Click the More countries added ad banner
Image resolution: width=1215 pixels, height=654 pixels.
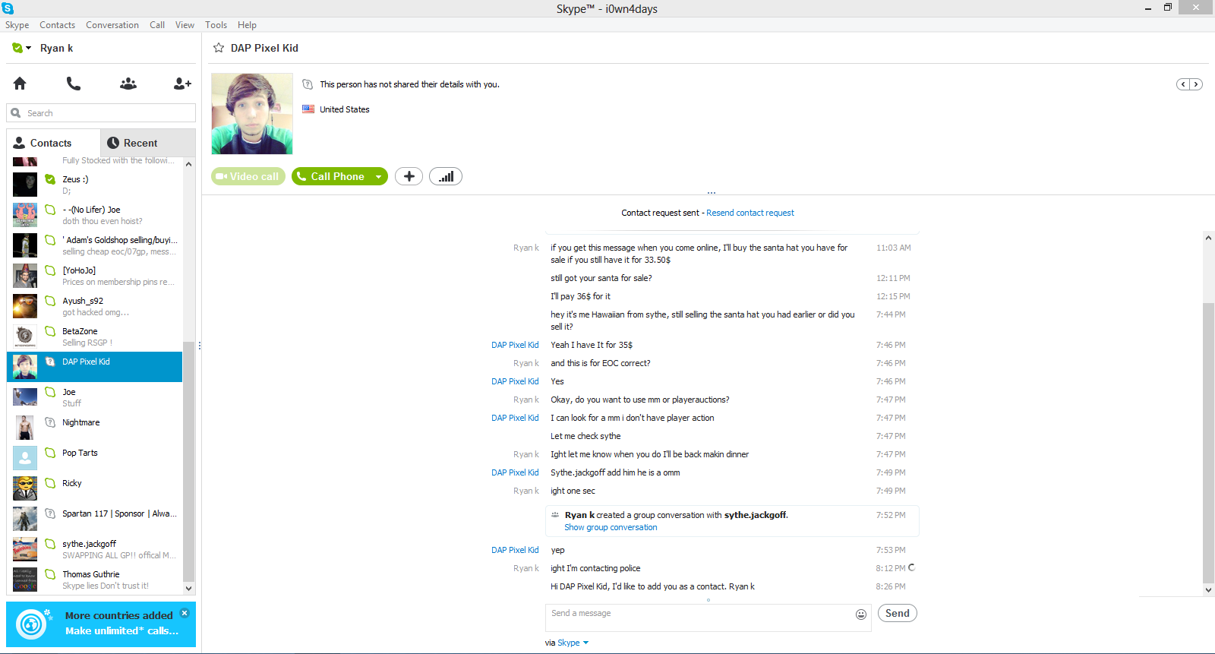click(x=101, y=624)
